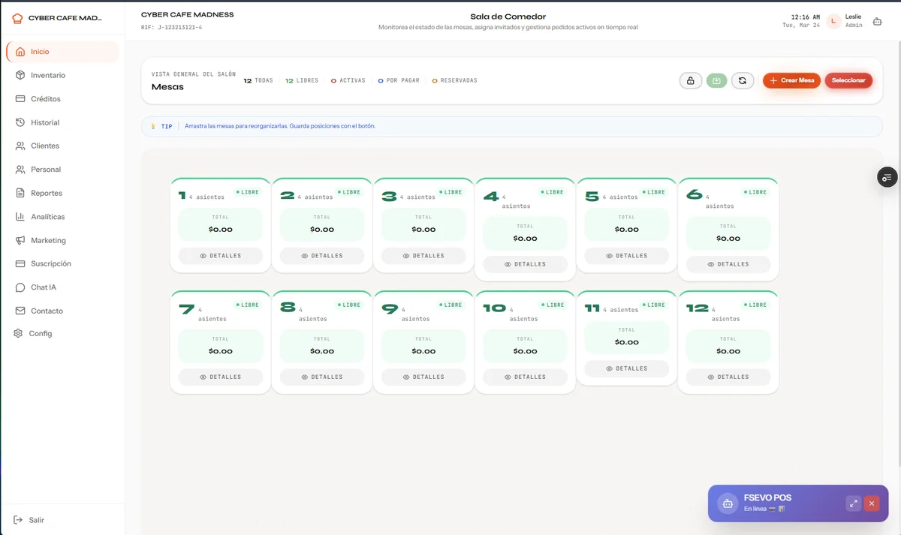Screen dimensions: 901x535
Task: Click the red Seleccionar button
Action: tap(848, 80)
